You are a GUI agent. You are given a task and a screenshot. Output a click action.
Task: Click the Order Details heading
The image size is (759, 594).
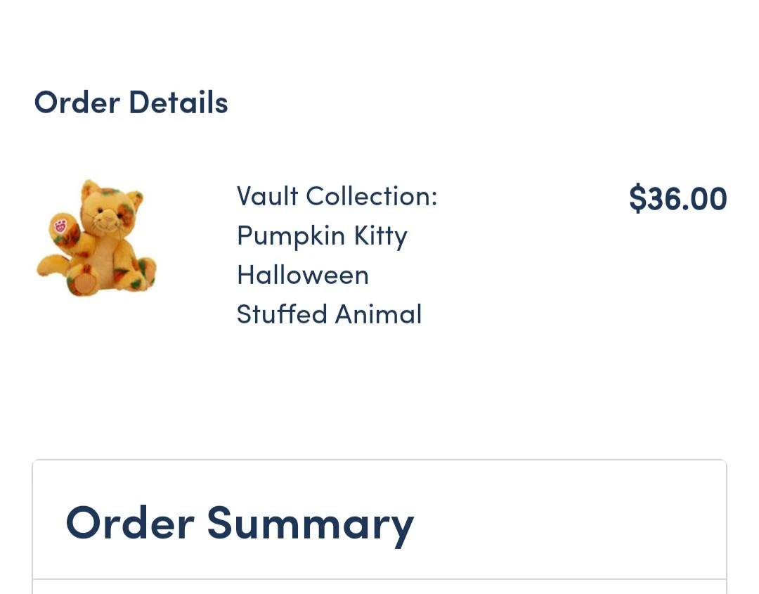coord(131,103)
